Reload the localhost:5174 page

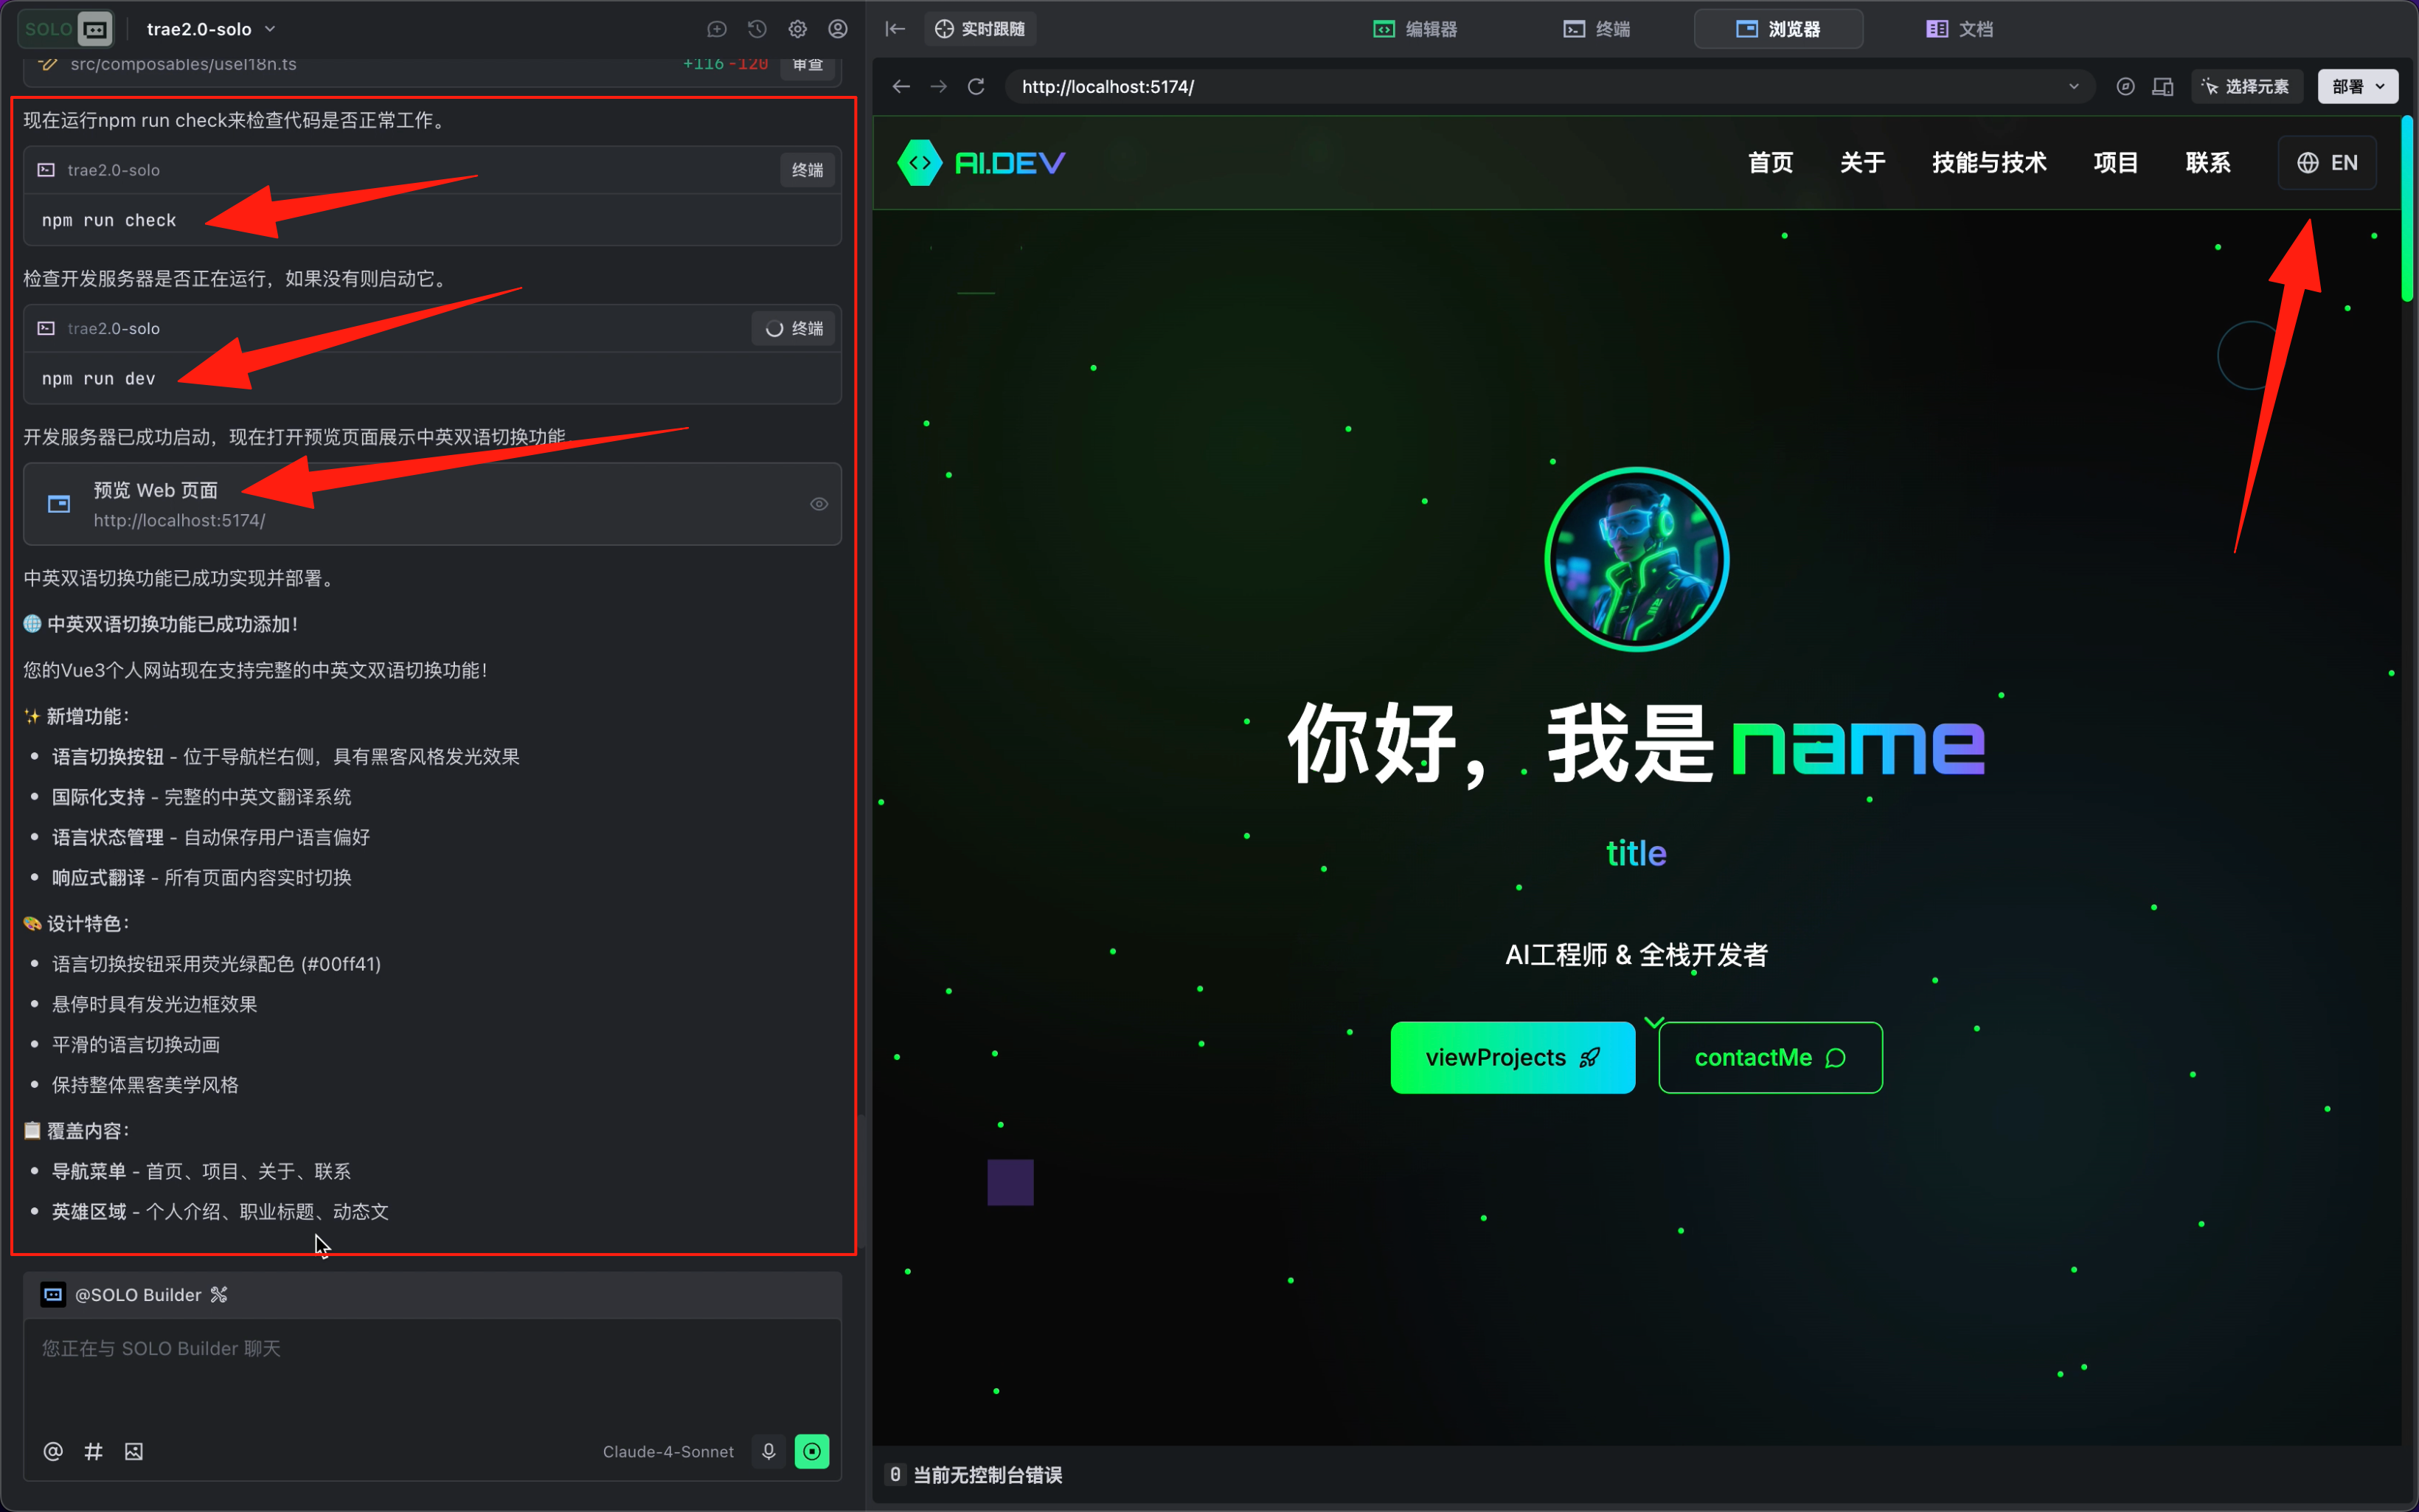[974, 87]
